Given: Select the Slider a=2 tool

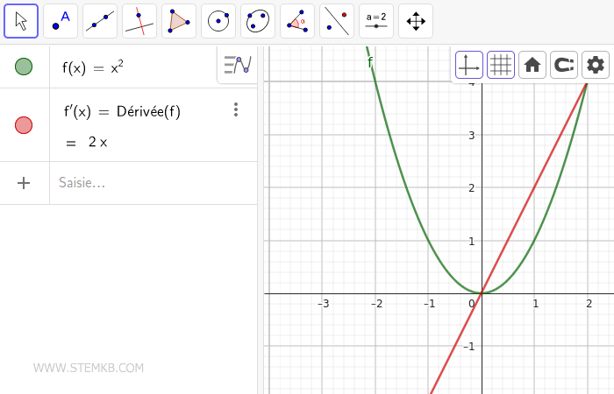Looking at the screenshot, I should pyautogui.click(x=376, y=21).
